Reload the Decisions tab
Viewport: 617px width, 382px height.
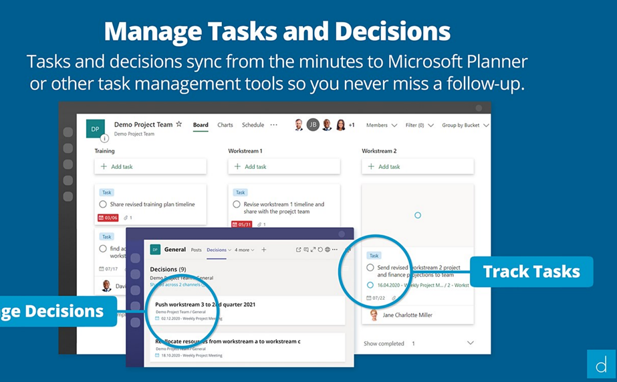click(320, 250)
